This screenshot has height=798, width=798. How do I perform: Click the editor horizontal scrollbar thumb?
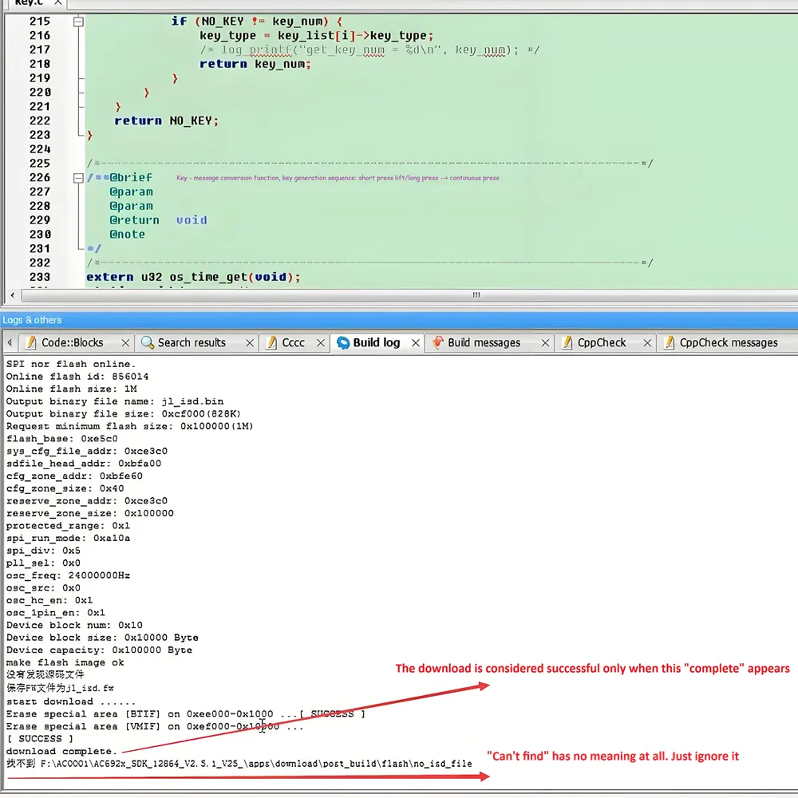tap(476, 294)
